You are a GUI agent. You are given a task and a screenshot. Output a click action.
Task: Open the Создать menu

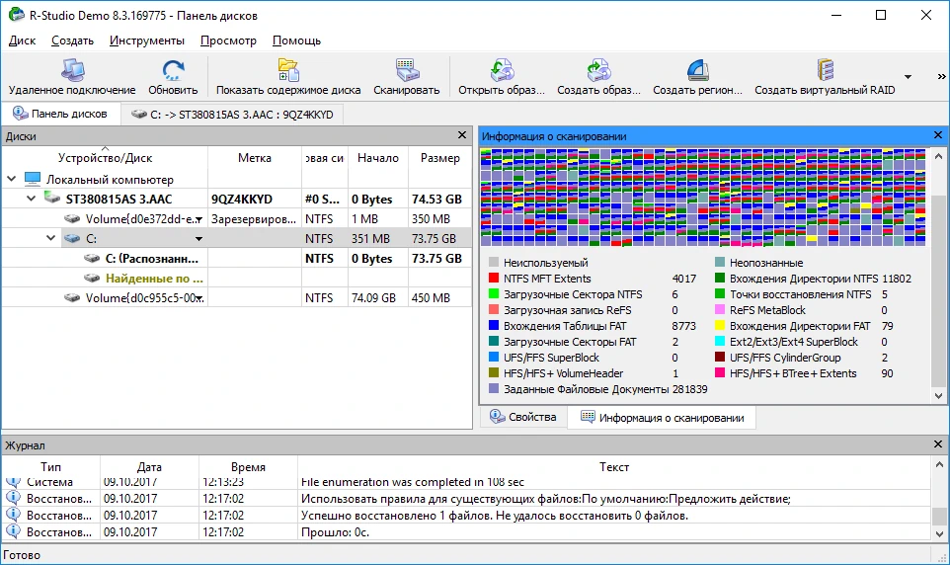tap(73, 40)
